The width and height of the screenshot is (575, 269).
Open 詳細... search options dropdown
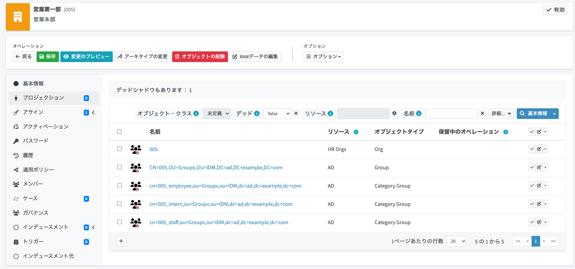coord(501,113)
